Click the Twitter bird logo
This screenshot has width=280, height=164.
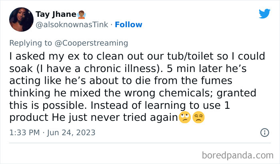point(264,14)
